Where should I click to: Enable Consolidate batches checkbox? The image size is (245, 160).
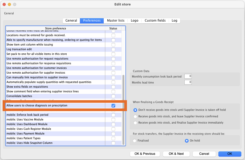point(113,96)
